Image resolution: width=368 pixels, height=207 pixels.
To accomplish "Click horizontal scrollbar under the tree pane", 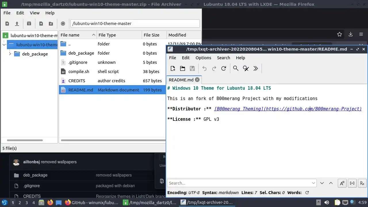I will coord(25,140).
